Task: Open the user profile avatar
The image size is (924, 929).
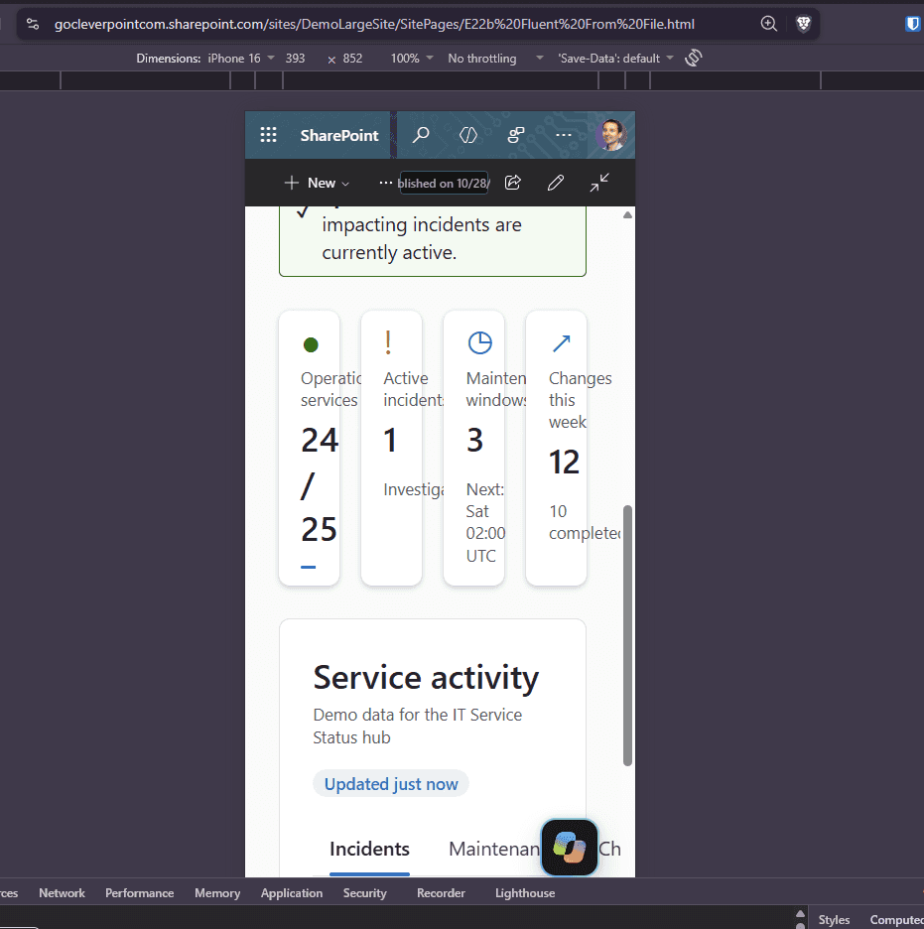Action: 611,135
